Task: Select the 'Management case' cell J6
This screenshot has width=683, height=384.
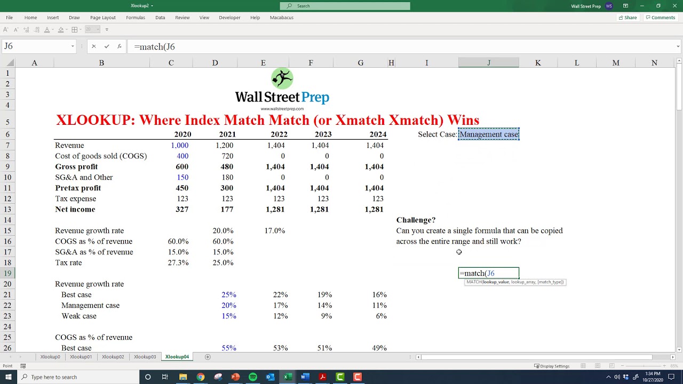Action: (489, 134)
